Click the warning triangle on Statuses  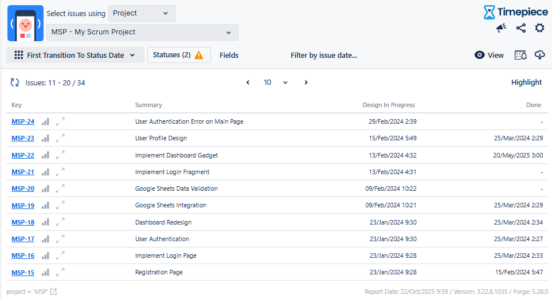pyautogui.click(x=199, y=55)
